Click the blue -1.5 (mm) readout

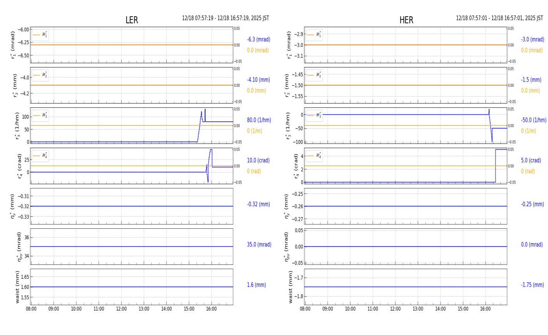tap(531, 80)
